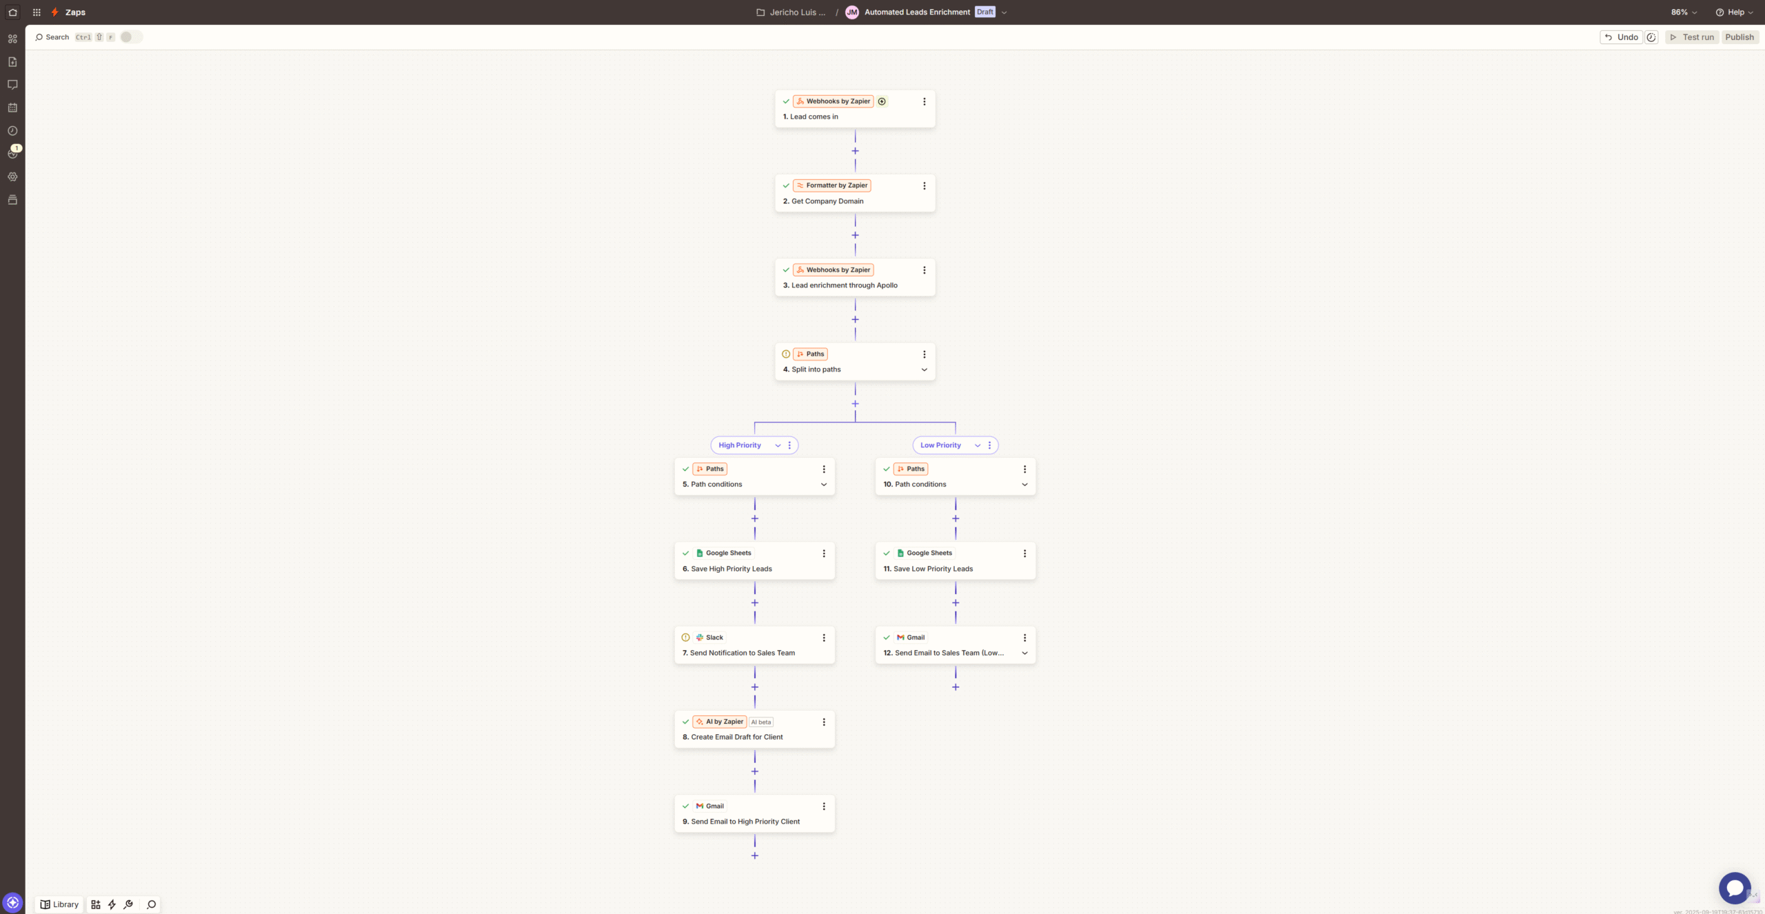The image size is (1765, 914).
Task: Add step below Send Email to High Priority Client
Action: pos(755,856)
